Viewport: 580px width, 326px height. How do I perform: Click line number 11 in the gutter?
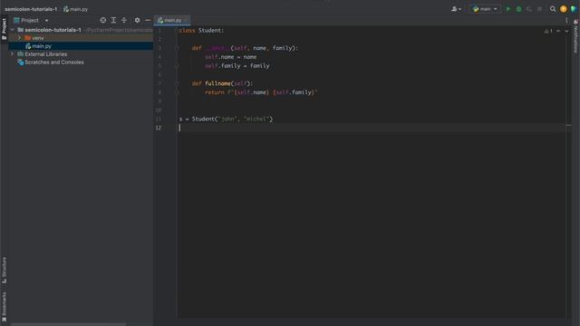pos(159,119)
